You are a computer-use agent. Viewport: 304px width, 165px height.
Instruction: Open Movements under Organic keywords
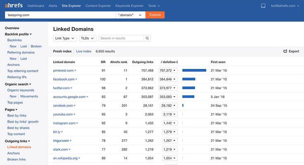click(x=29, y=97)
